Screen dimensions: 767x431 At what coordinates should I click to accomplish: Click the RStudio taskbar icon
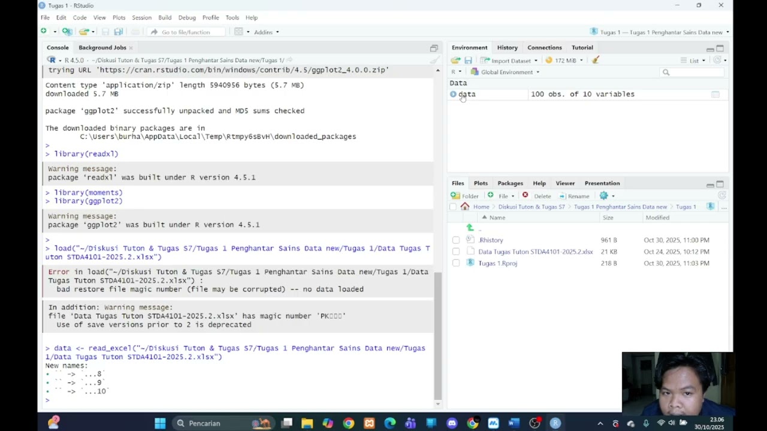555,423
